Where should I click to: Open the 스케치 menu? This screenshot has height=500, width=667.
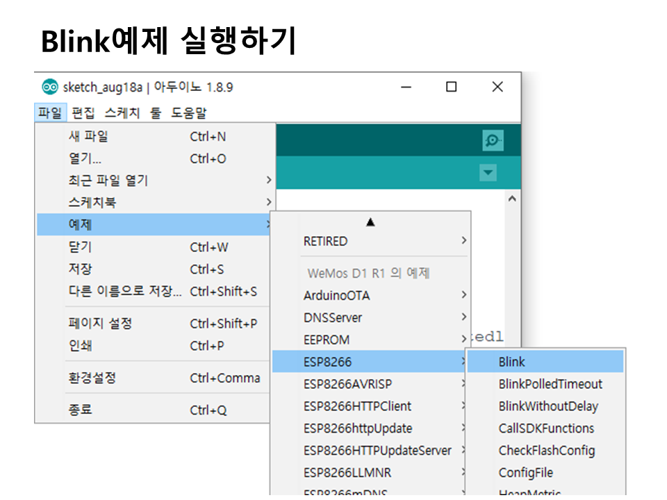(122, 112)
